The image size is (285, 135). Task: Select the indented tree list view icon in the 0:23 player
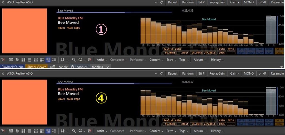tap(54, 60)
